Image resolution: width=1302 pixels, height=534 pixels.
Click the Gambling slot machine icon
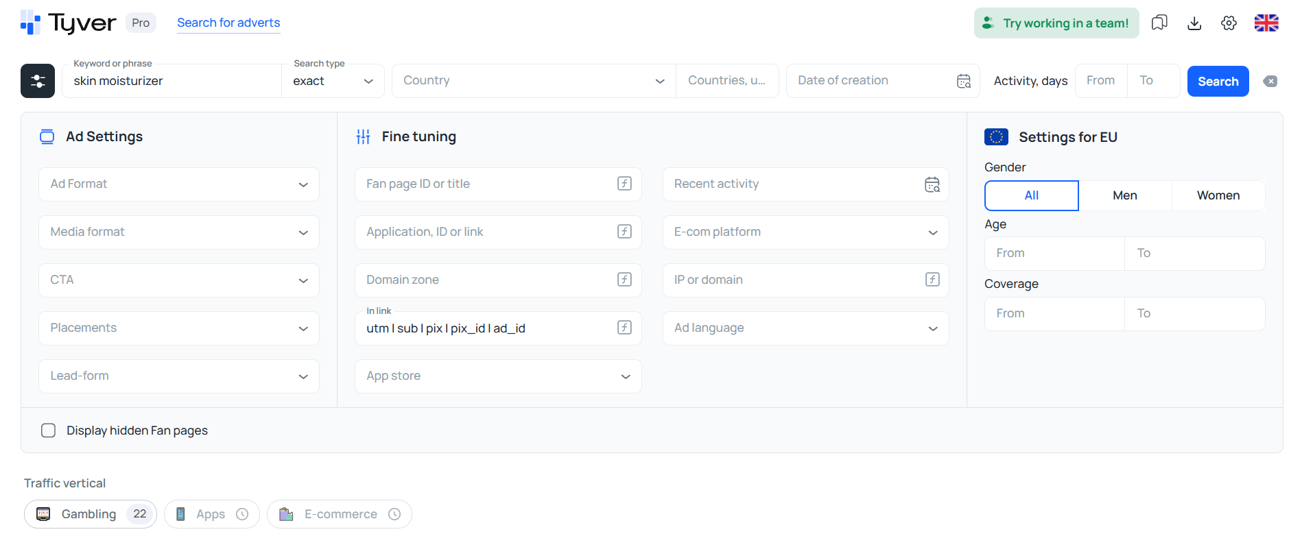point(43,514)
